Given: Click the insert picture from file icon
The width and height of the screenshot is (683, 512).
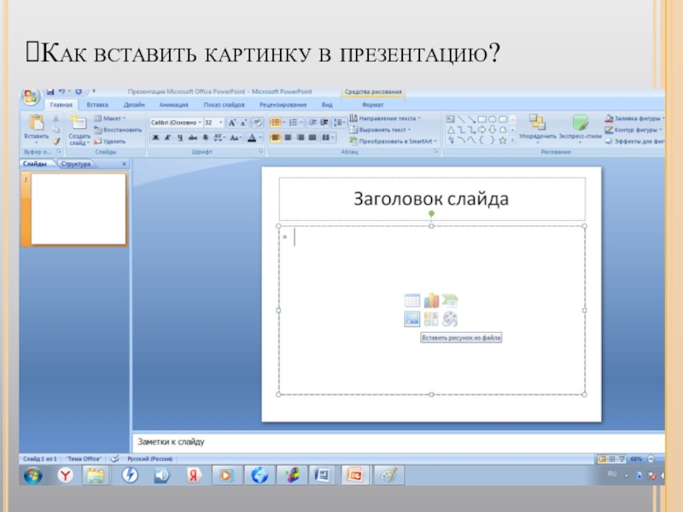Looking at the screenshot, I should pyautogui.click(x=412, y=319).
